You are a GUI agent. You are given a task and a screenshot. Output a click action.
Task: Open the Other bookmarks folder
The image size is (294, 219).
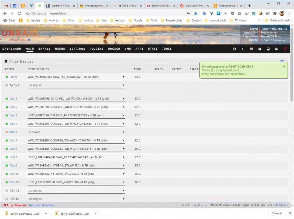click(x=278, y=20)
